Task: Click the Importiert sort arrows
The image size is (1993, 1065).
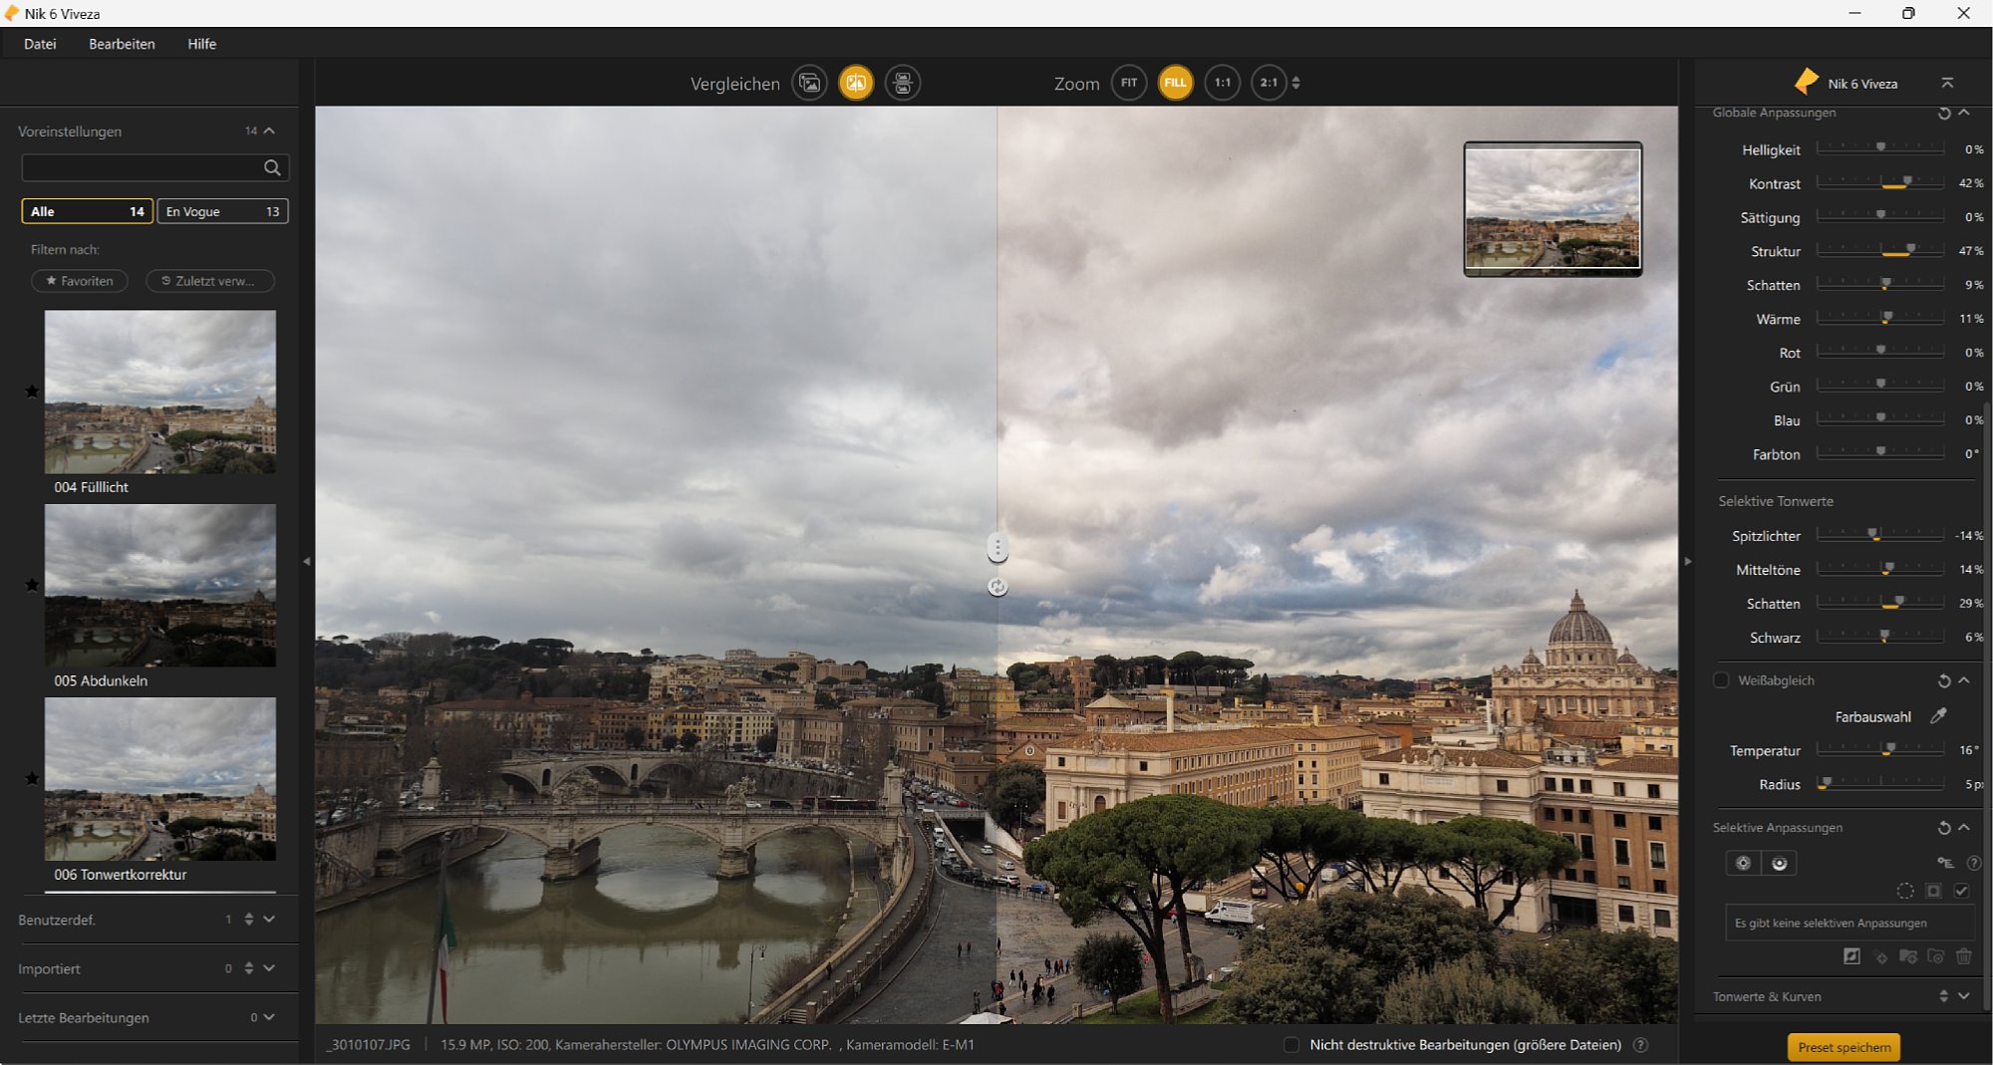Action: (x=249, y=968)
